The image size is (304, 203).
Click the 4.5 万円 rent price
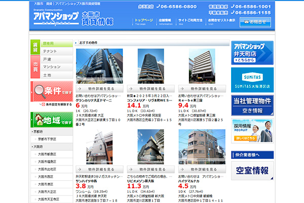click(x=187, y=186)
